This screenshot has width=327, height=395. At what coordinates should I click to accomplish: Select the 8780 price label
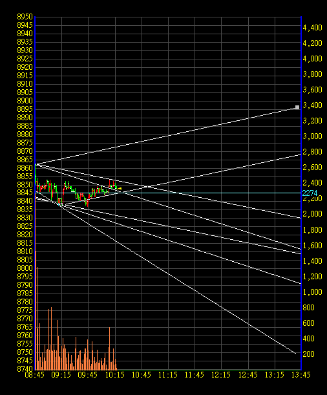25,301
